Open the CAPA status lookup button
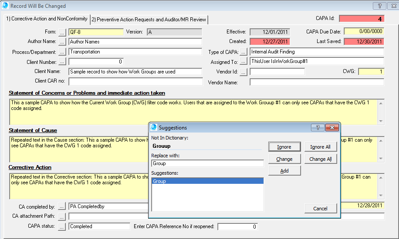399x239 pixels. pyautogui.click(x=62, y=226)
